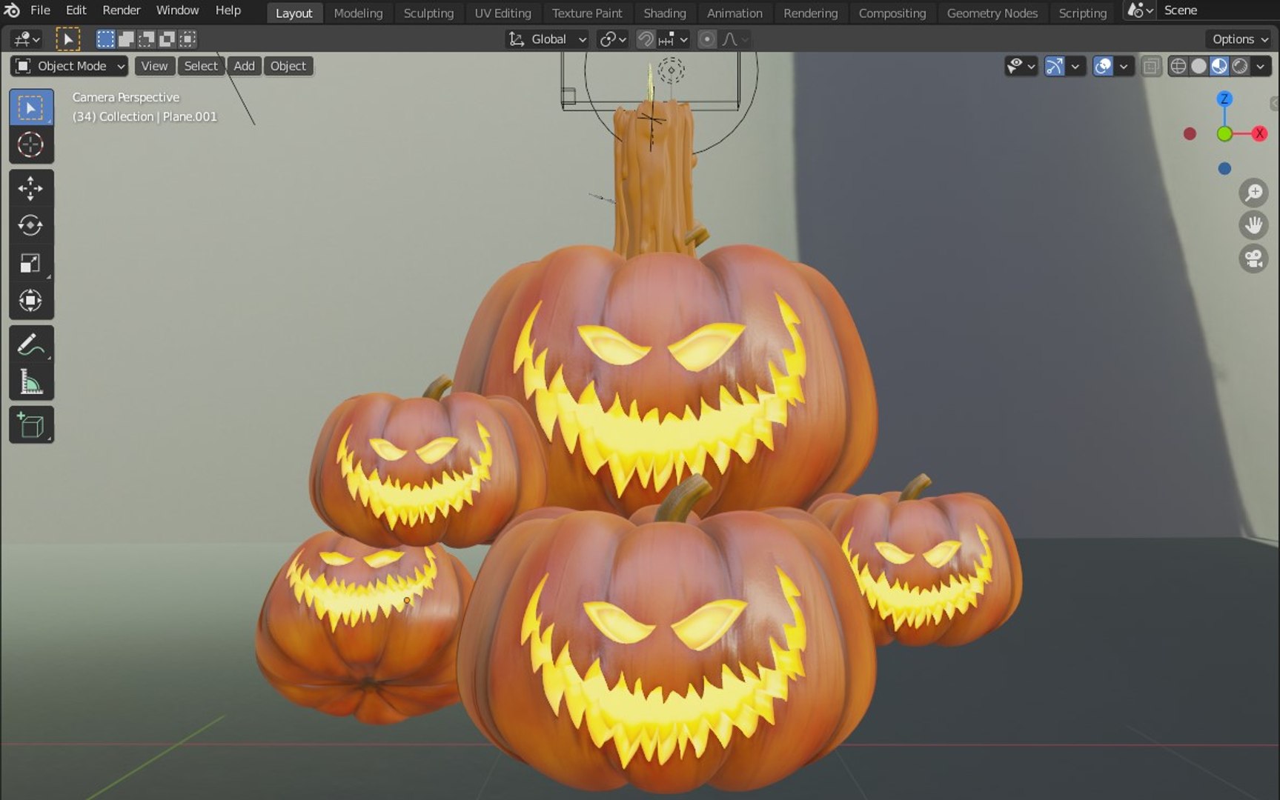1280x800 pixels.
Task: Toggle viewport overlays
Action: pyautogui.click(x=1103, y=67)
